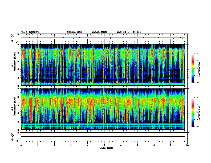Image resolution: width=211 pixels, height=163 pixels.
Task: Click time axis tick label "1"
Action: [38, 145]
